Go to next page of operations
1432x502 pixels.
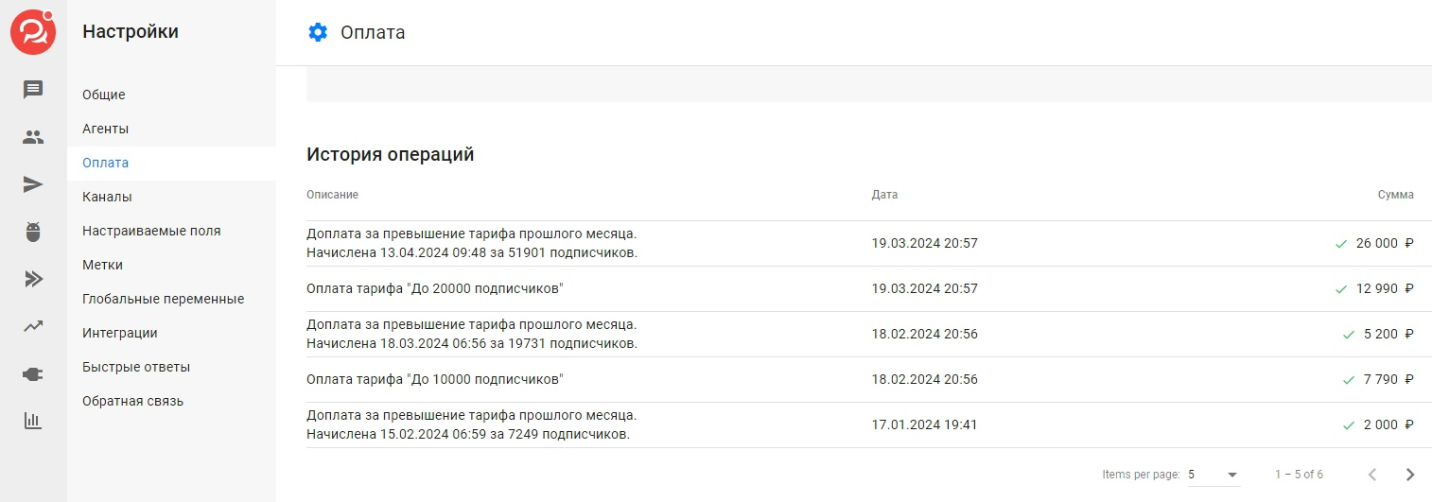(1410, 475)
